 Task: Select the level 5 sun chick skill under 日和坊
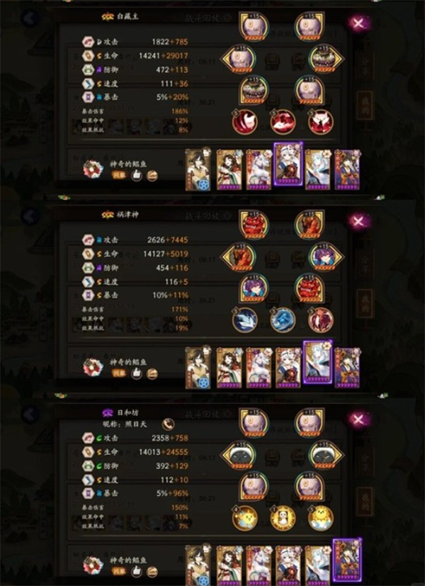(x=320, y=518)
